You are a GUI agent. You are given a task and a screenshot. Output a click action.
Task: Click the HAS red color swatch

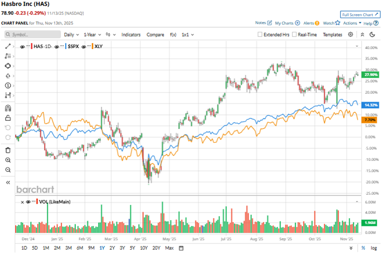tap(31, 46)
